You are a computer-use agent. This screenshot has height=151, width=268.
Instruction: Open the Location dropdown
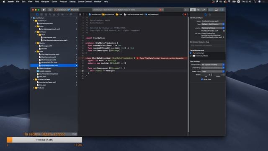click(213, 28)
